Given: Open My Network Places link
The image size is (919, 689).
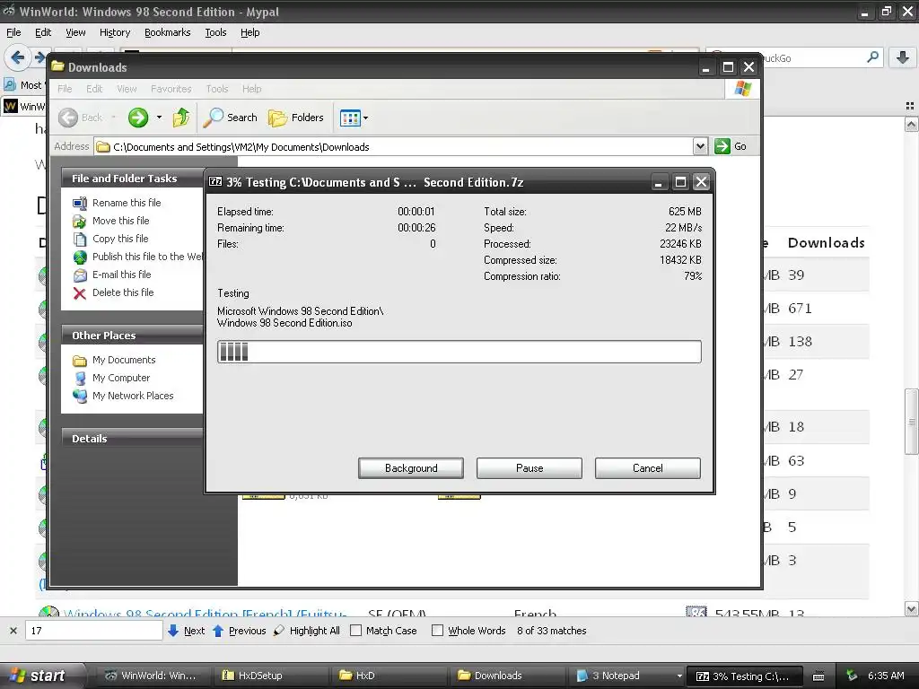Looking at the screenshot, I should [x=133, y=396].
